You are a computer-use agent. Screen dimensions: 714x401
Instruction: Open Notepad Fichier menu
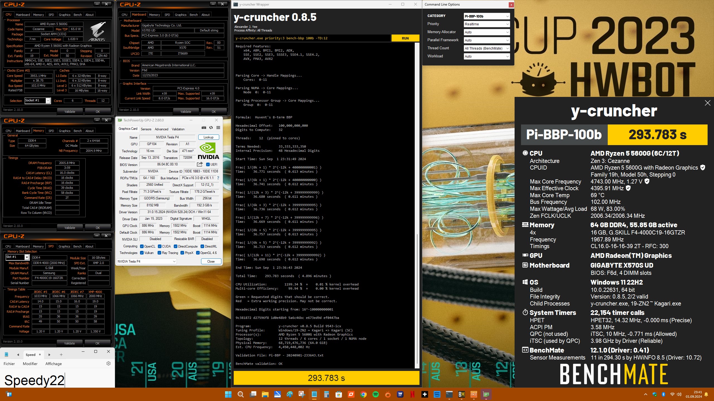[x=9, y=364]
